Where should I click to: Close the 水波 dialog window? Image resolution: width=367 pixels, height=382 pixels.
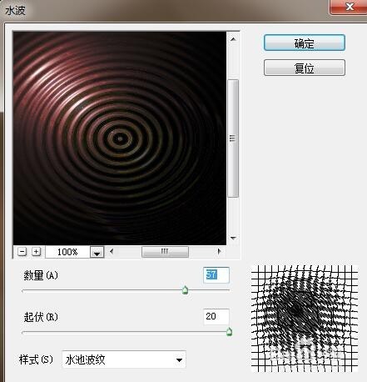tap(350, 7)
